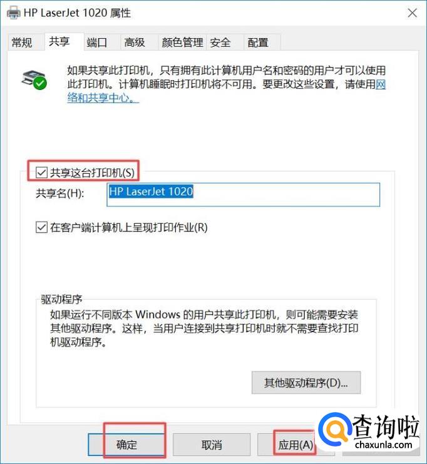Click the printer icon with green checkmark
Screen dimensions: 427x464
[x=34, y=79]
